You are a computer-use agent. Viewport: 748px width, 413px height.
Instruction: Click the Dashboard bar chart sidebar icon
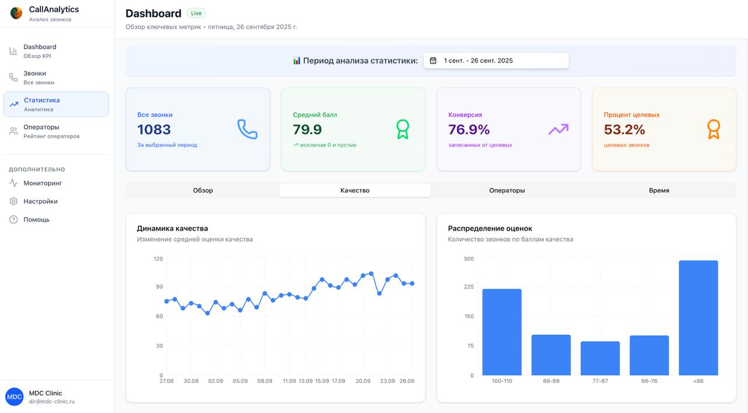point(13,51)
